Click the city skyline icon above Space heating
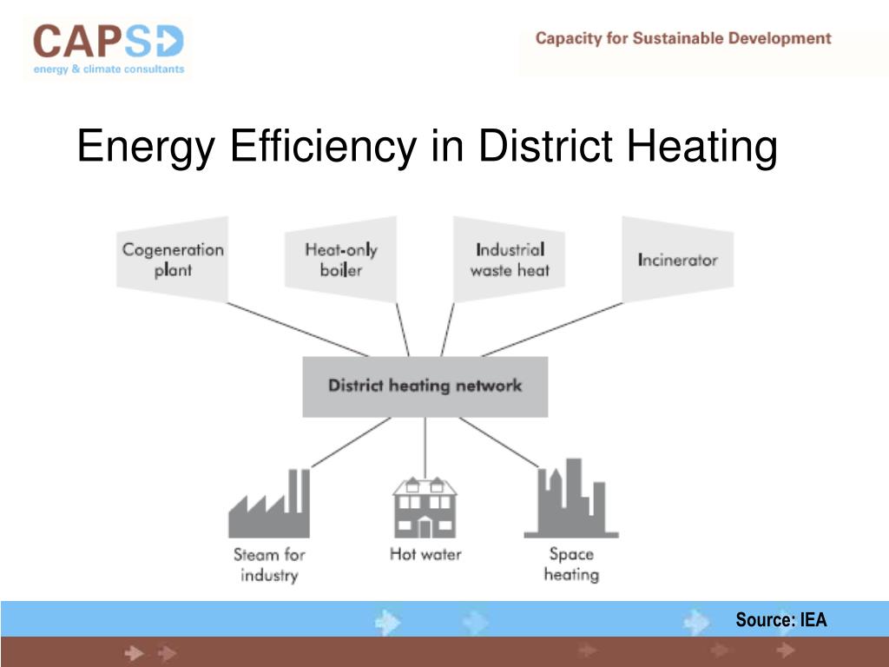The height and width of the screenshot is (667, 889). [571, 498]
